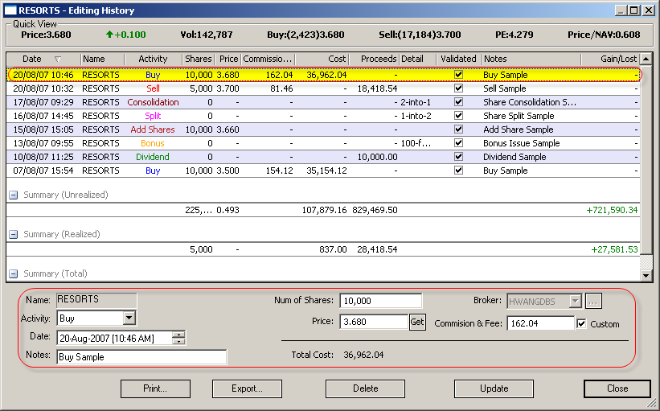
Task: Click the Share Split Sample note
Action: click(519, 116)
